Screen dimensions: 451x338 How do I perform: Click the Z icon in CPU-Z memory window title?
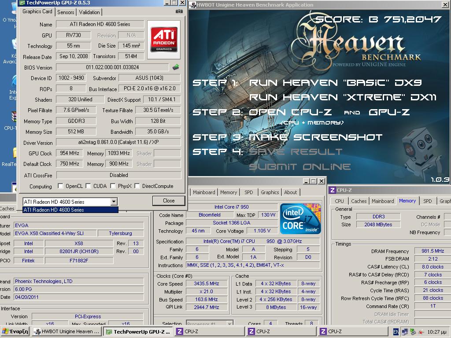coord(332,190)
